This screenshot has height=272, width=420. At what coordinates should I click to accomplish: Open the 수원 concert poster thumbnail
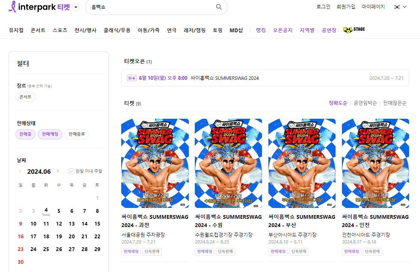click(x=228, y=163)
